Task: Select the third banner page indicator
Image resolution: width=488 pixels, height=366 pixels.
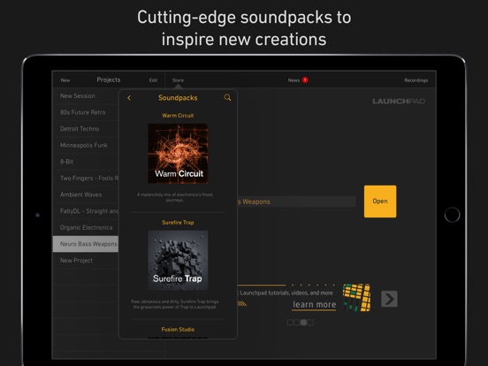Action: click(304, 323)
